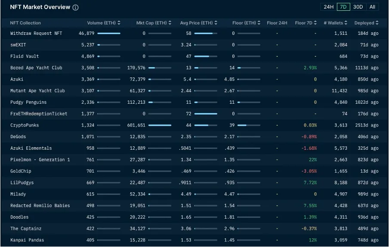Sort by Mkt Cap (ETH) arrow icon
This screenshot has height=247, width=389.
170,23
